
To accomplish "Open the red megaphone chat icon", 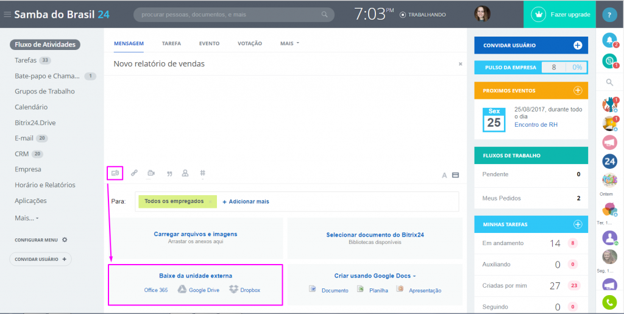I will (x=609, y=141).
